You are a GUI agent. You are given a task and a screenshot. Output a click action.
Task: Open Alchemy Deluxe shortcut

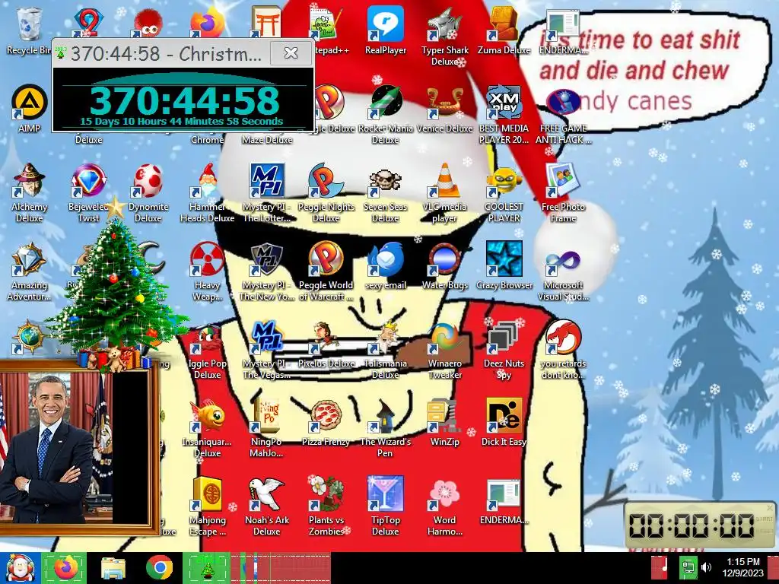tap(29, 192)
